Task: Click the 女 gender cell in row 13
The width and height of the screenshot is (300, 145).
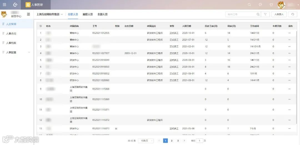Action: [116, 129]
